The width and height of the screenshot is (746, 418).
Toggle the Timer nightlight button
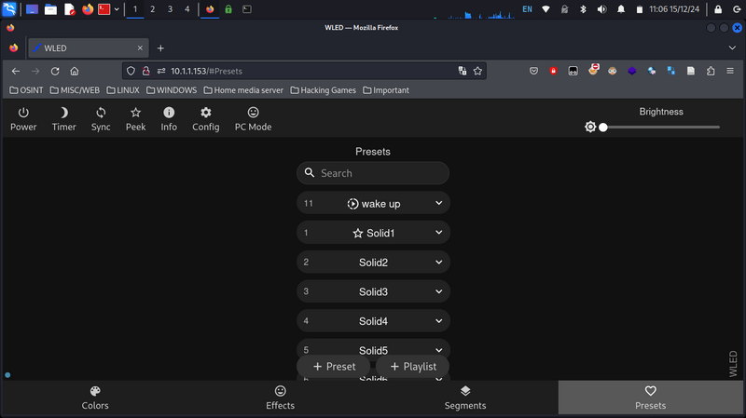point(63,119)
